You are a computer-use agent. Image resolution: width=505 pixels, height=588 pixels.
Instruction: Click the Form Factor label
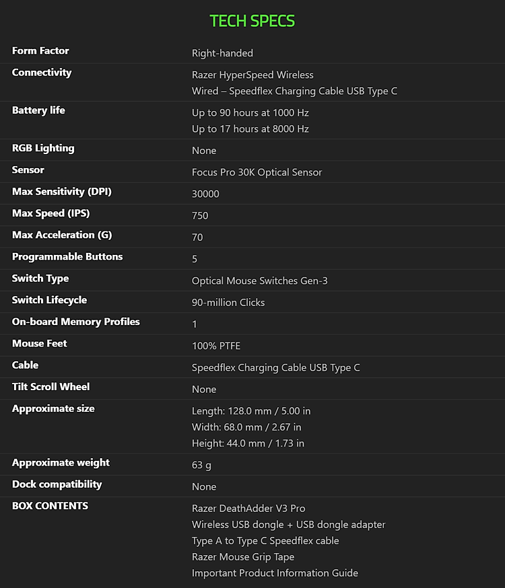tap(40, 51)
